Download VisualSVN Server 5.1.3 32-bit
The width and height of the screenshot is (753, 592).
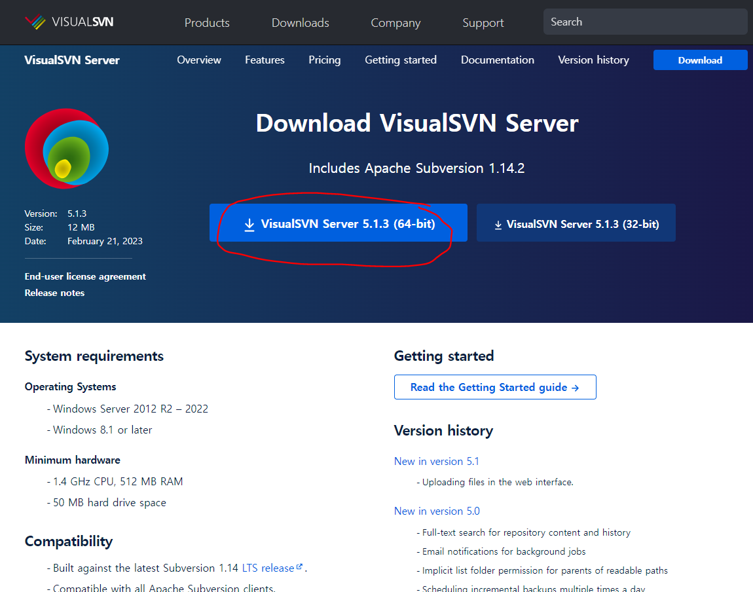(576, 223)
